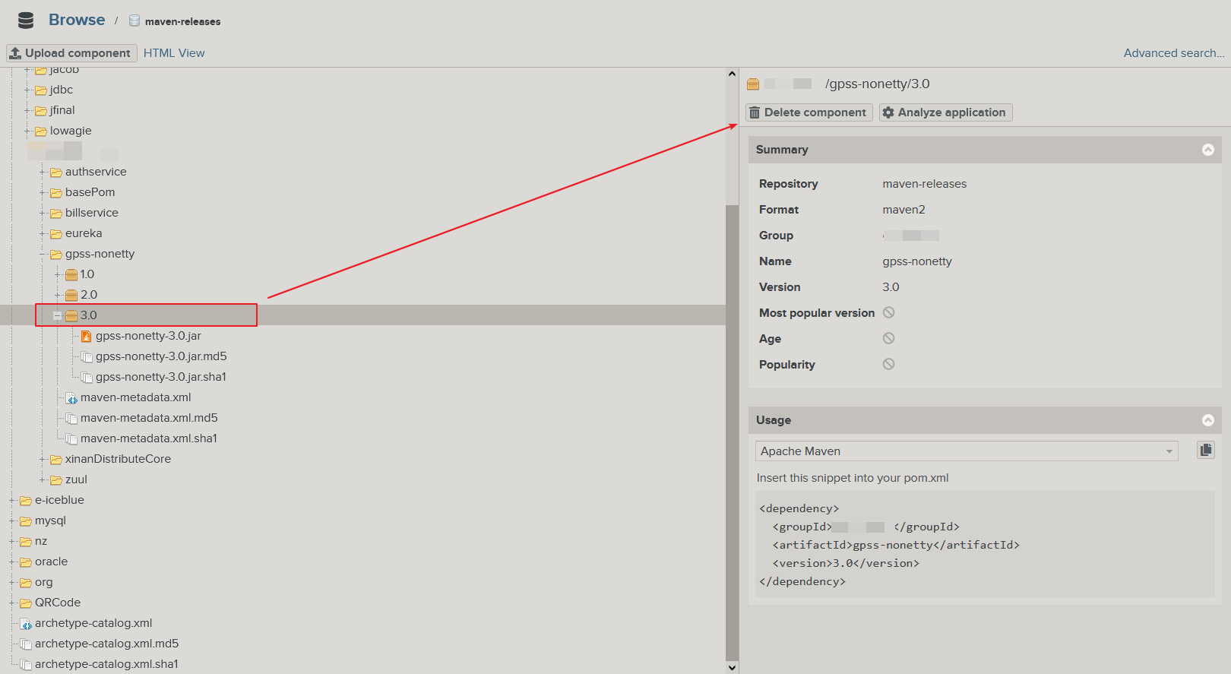Click the maven-releases repository value
1231x674 pixels.
925,184
